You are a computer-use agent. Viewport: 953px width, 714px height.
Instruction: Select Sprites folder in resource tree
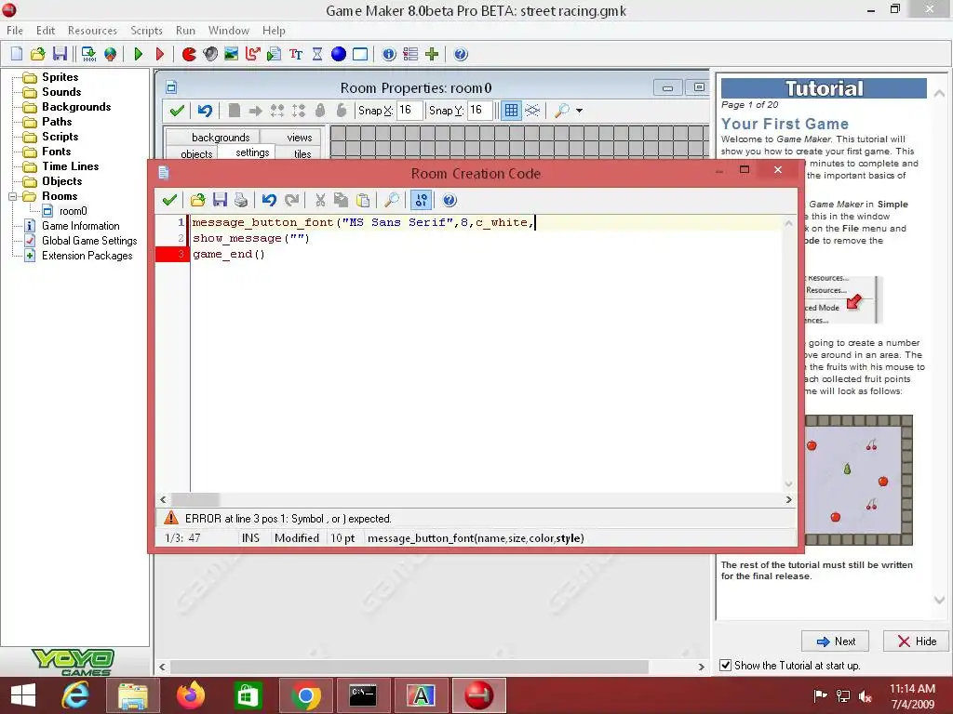pyautogui.click(x=60, y=77)
